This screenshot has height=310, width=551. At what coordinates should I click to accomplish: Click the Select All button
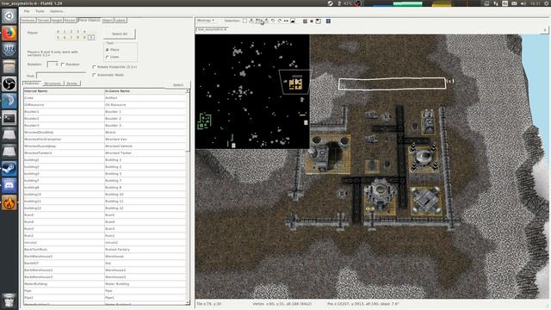pyautogui.click(x=120, y=34)
